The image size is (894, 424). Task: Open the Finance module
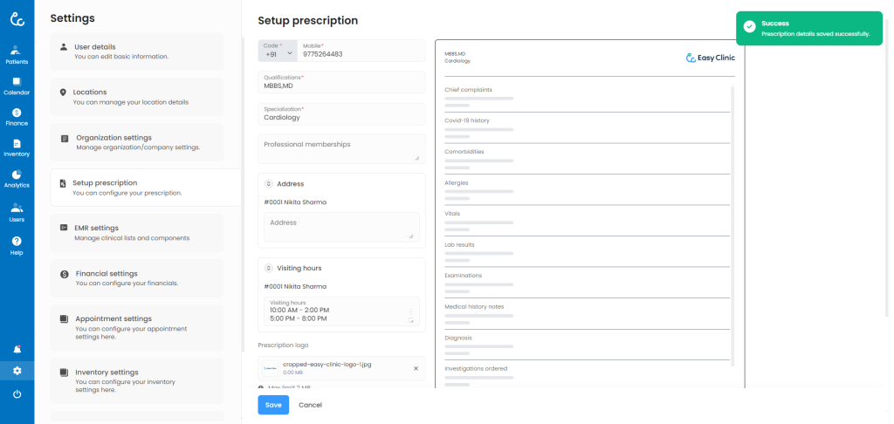coord(17,116)
